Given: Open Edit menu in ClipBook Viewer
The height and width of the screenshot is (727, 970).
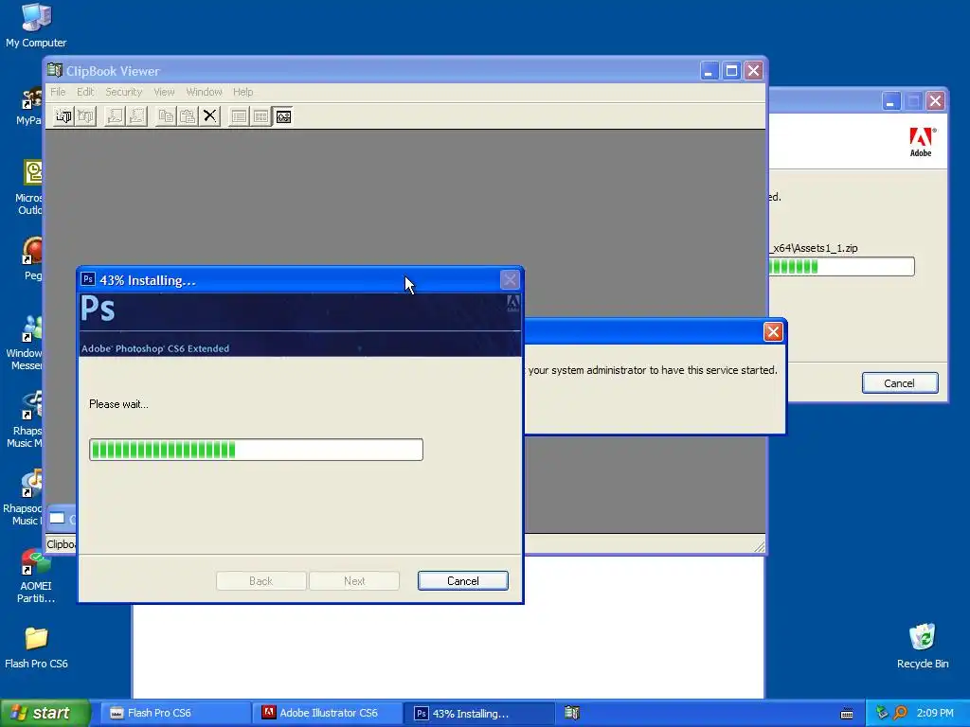Looking at the screenshot, I should [85, 92].
